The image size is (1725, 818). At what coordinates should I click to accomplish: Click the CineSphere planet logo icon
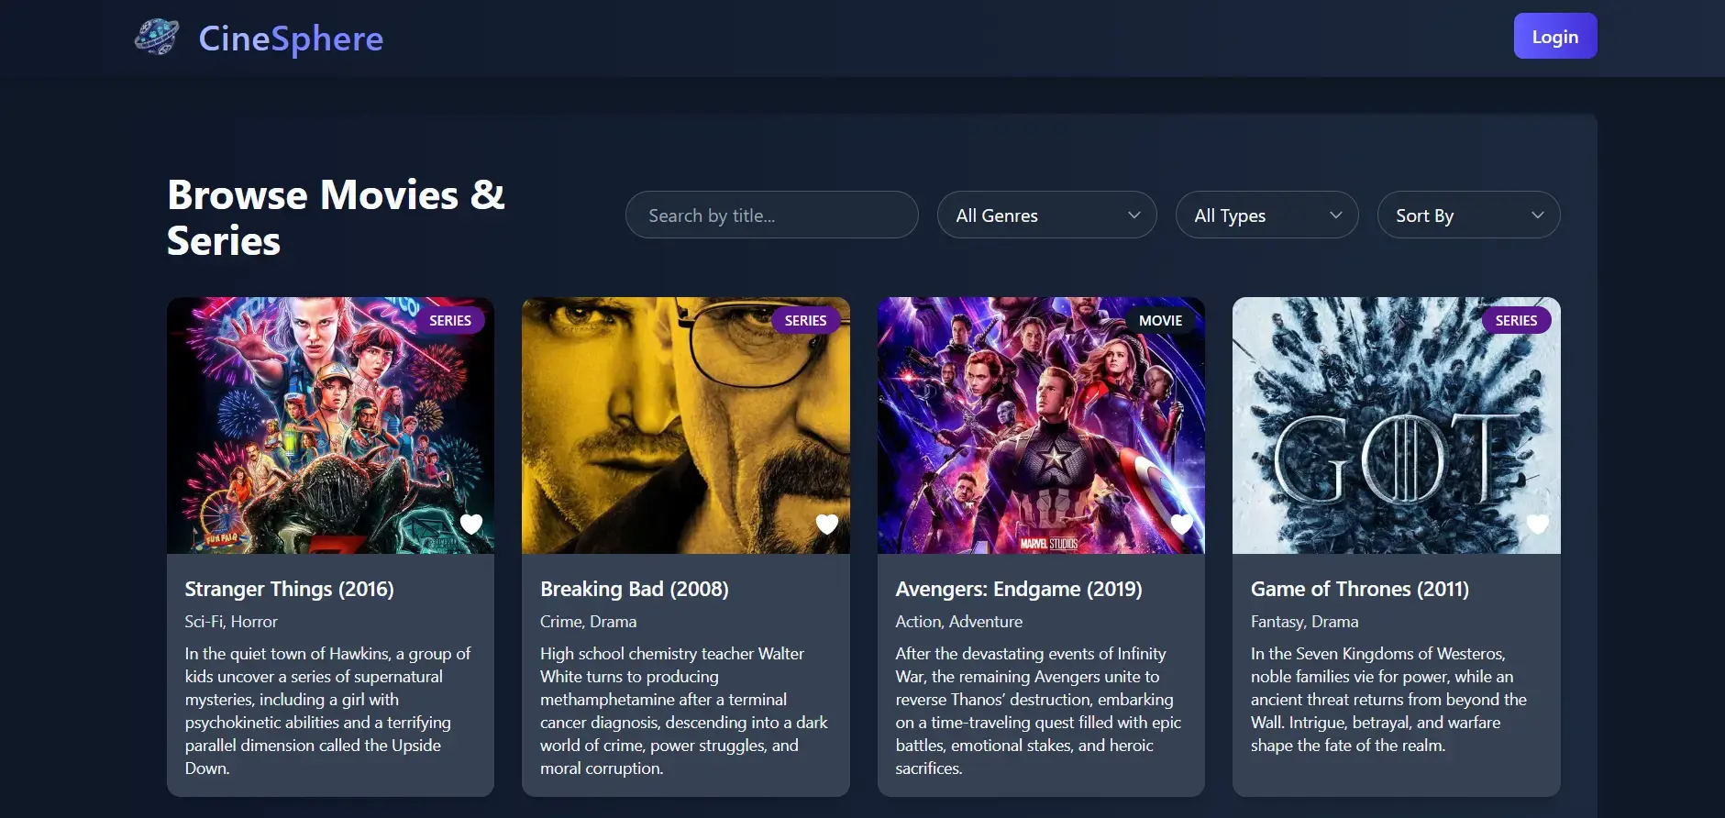coord(157,38)
